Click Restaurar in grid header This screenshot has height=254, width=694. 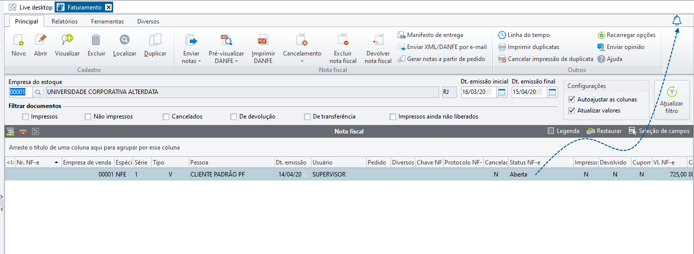click(604, 131)
